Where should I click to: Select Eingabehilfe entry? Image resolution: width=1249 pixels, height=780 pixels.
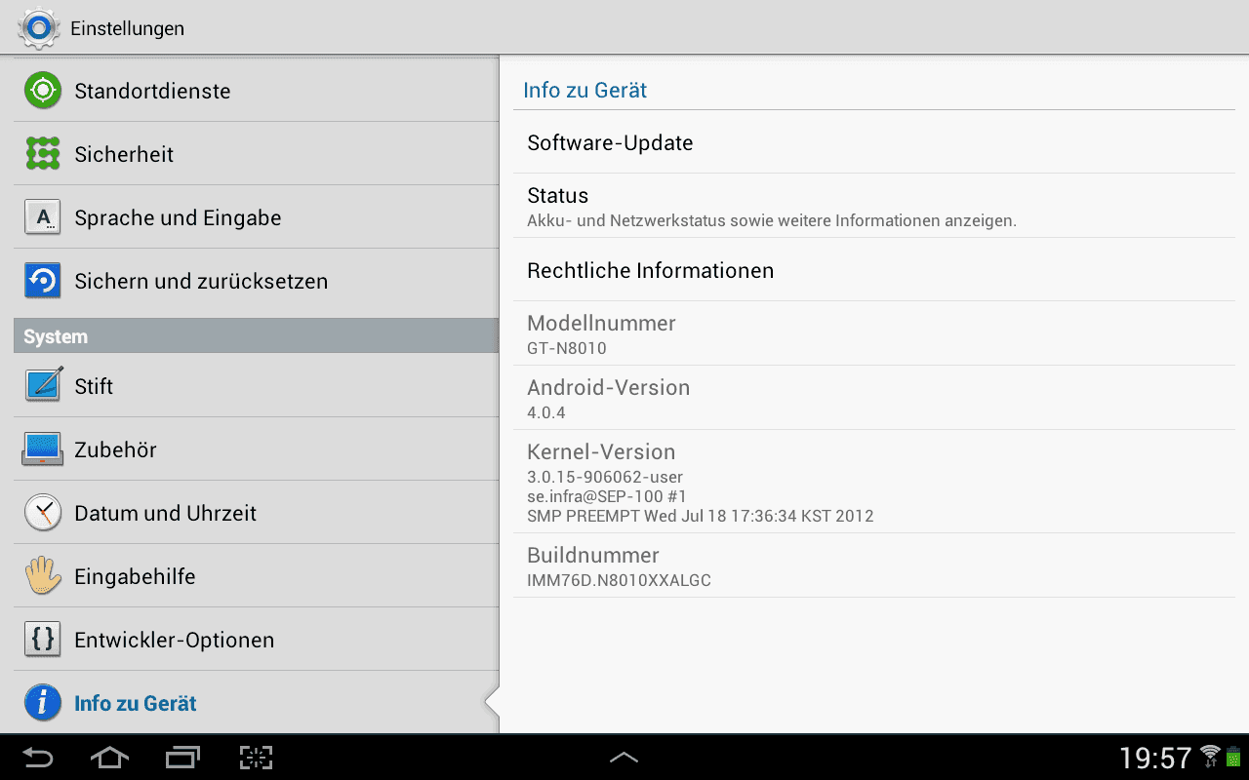coord(257,576)
